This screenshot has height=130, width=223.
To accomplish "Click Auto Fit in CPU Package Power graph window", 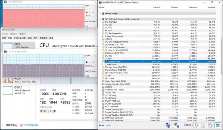I will [88, 71].
